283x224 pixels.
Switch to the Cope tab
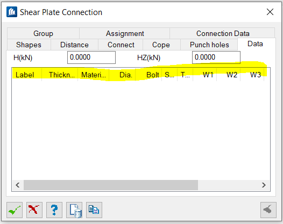click(x=161, y=45)
